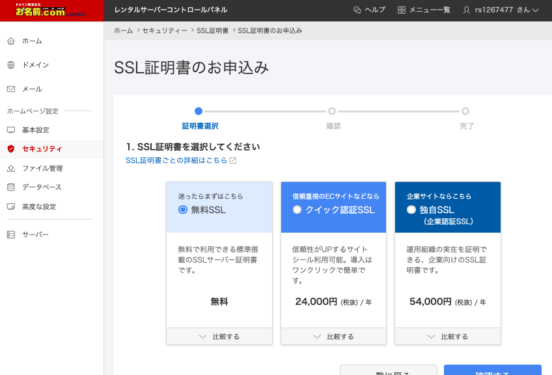Click the Domain globe icon

click(10, 65)
